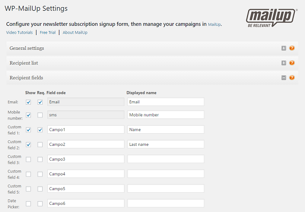Click the Last name displayed name field
This screenshot has height=212, width=305.
pos(165,144)
